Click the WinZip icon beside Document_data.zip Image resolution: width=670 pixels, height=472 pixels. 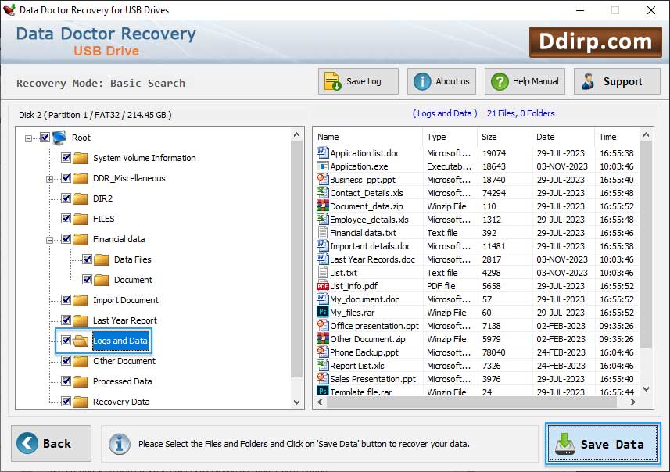(322, 206)
